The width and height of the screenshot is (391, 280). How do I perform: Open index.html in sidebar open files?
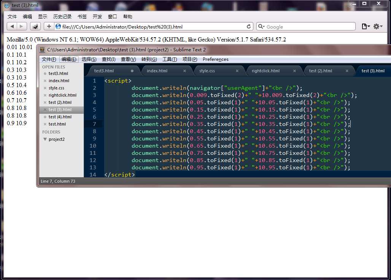coord(59,81)
